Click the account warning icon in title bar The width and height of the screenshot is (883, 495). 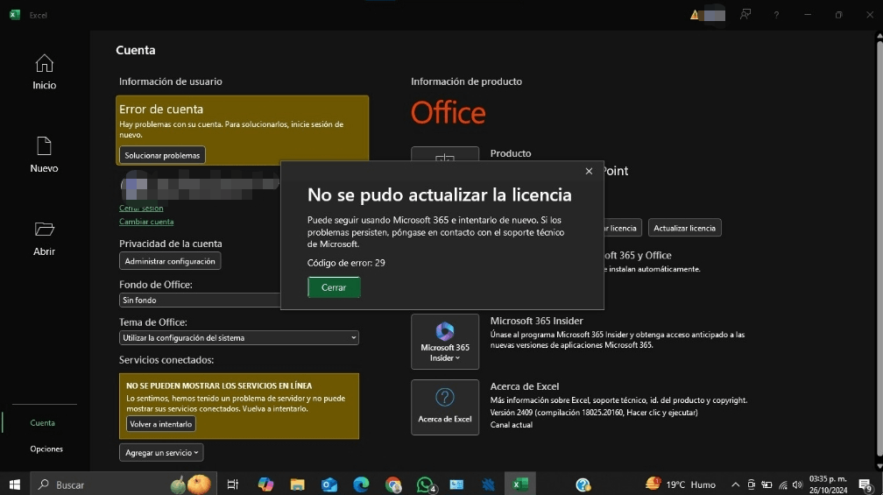tap(695, 15)
